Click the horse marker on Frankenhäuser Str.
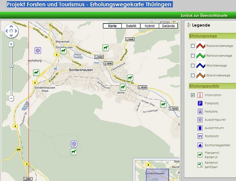This screenshot has height=181, width=236. 130,78
